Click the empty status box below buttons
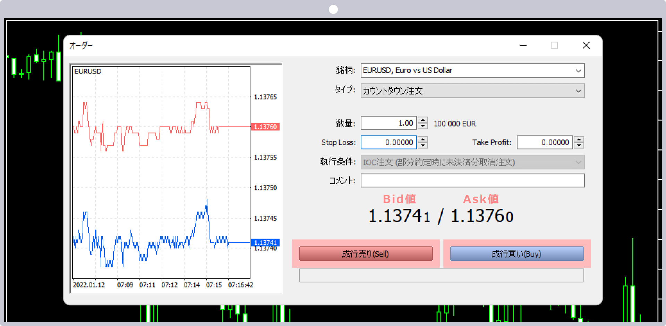 coord(441,275)
